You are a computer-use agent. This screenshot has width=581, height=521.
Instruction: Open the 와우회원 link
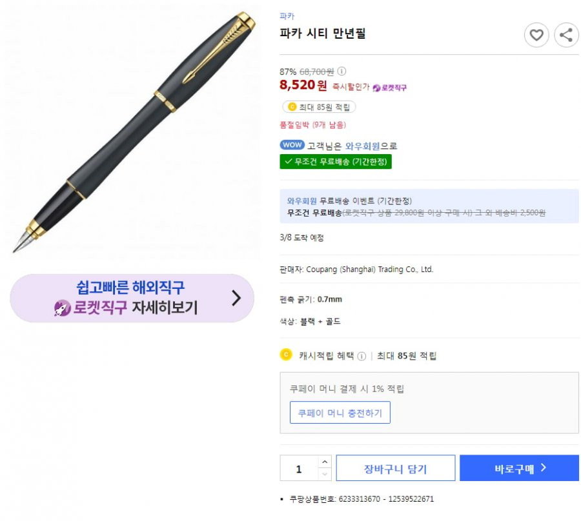(x=362, y=146)
